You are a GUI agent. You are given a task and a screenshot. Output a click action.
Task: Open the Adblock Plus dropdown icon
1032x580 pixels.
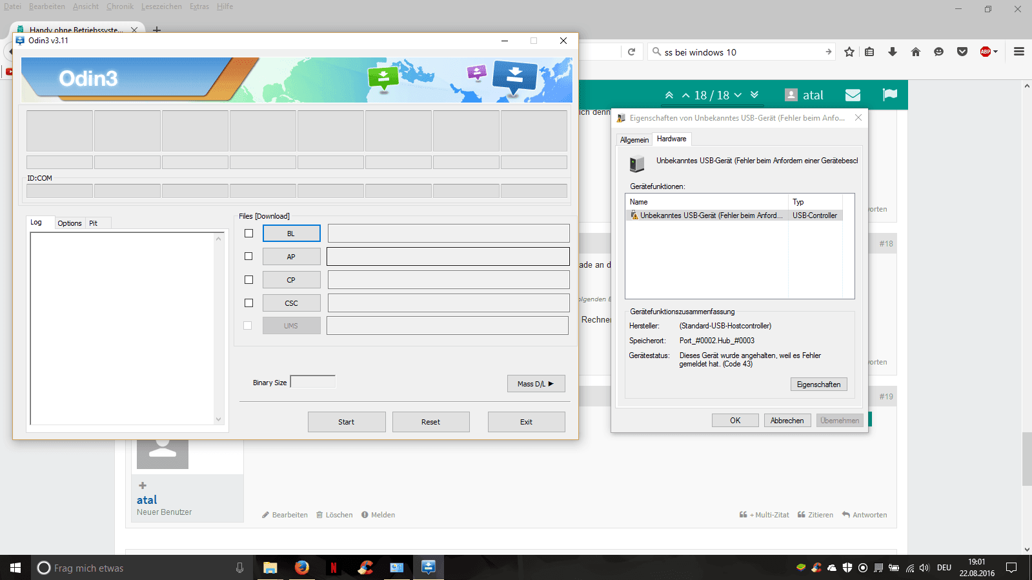pyautogui.click(x=989, y=52)
